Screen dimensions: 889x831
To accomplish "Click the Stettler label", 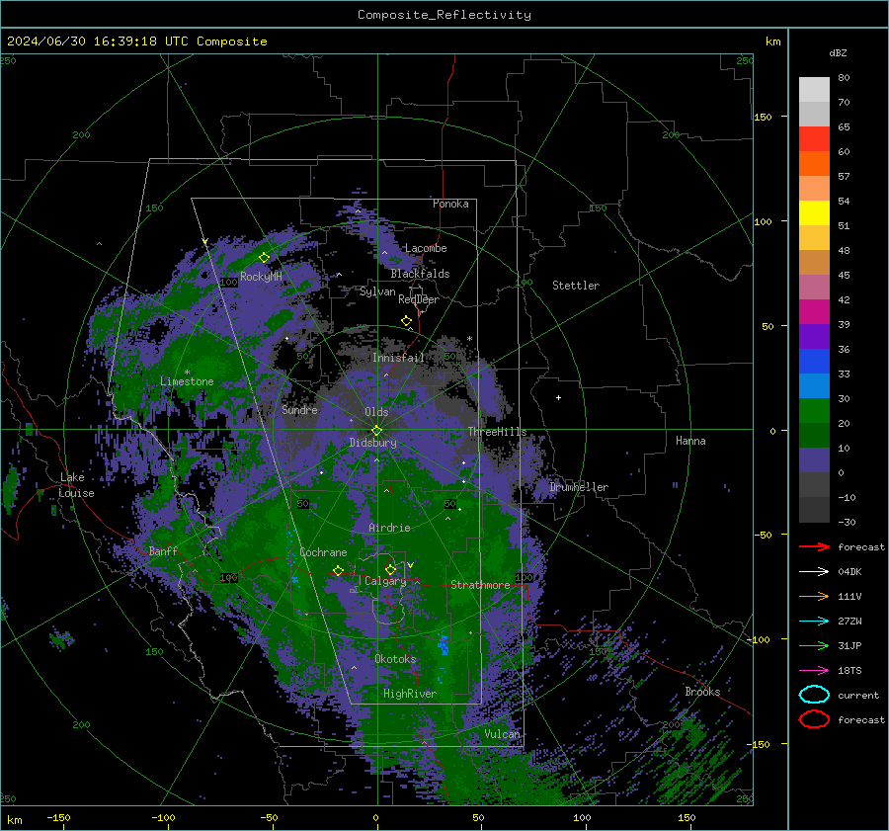I will point(576,286).
